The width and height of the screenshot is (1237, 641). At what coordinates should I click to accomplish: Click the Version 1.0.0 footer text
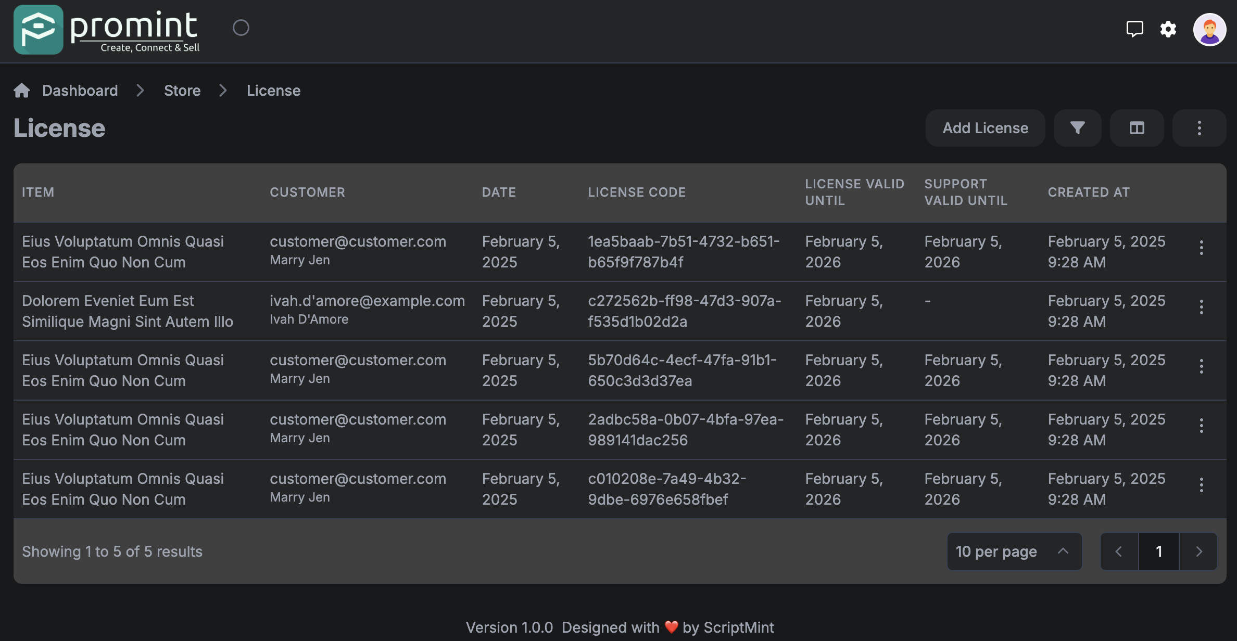coord(509,627)
